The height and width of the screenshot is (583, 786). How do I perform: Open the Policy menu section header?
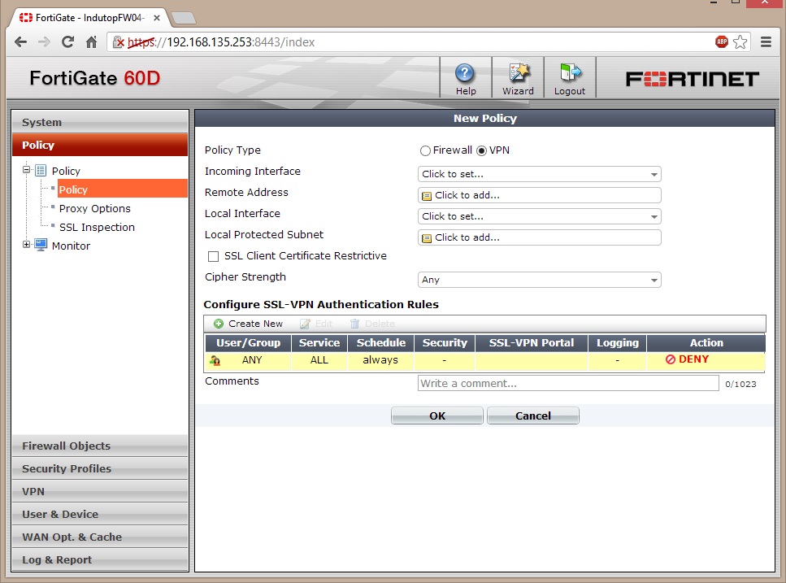click(100, 145)
